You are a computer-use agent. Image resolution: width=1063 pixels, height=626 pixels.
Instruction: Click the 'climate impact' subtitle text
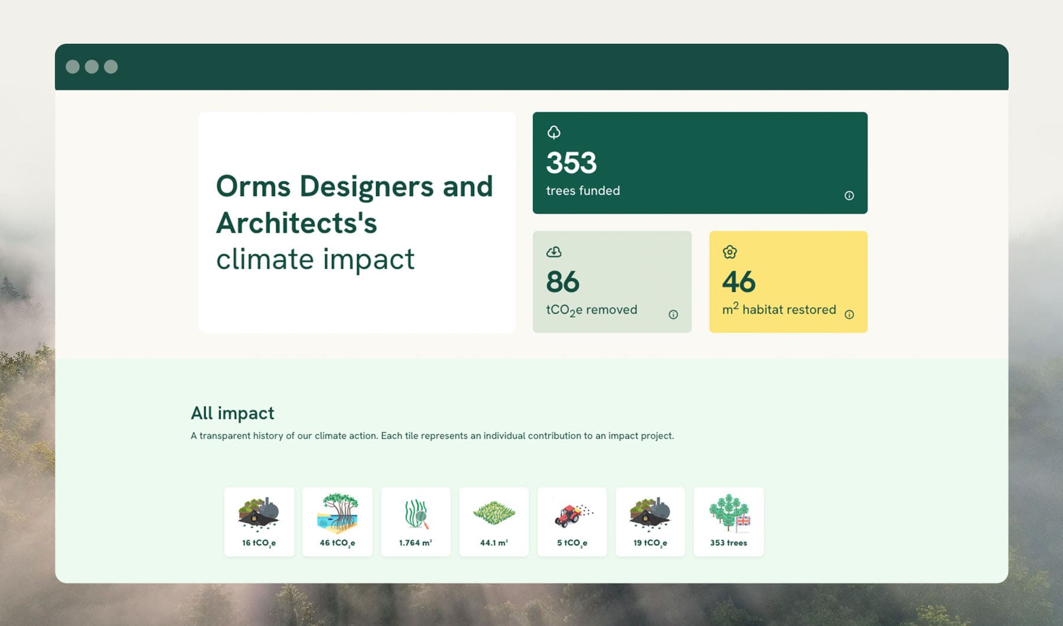click(x=315, y=259)
